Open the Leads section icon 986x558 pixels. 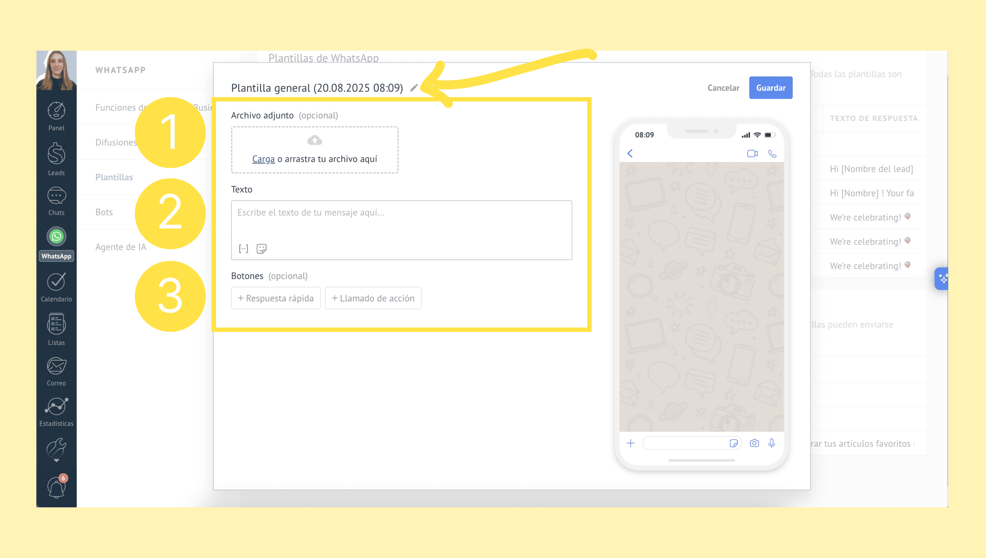tap(56, 154)
